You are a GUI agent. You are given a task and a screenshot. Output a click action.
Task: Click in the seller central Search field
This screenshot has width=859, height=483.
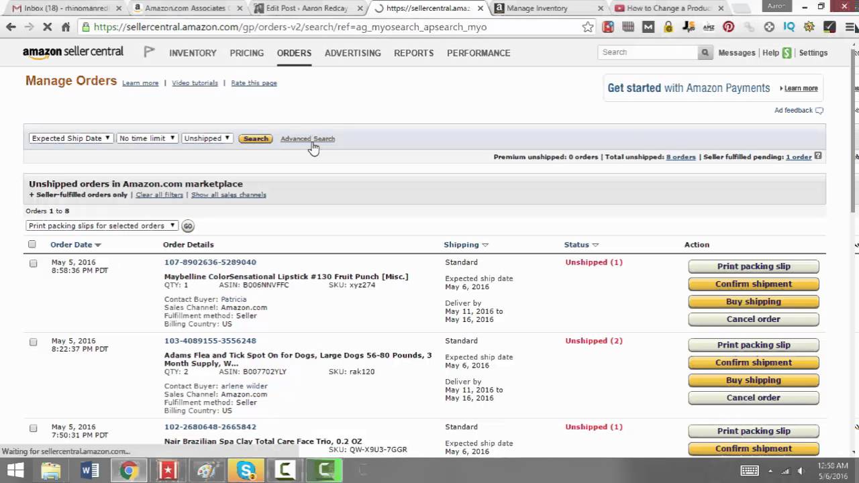click(x=648, y=52)
